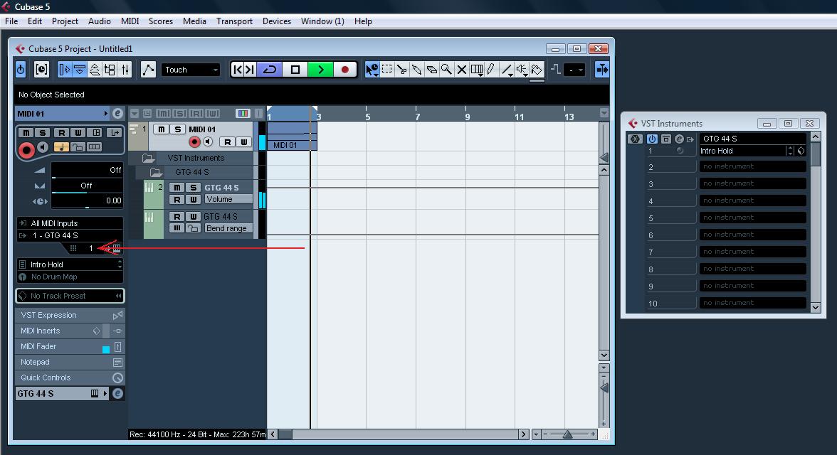Select the Scissors split tool

tap(401, 70)
